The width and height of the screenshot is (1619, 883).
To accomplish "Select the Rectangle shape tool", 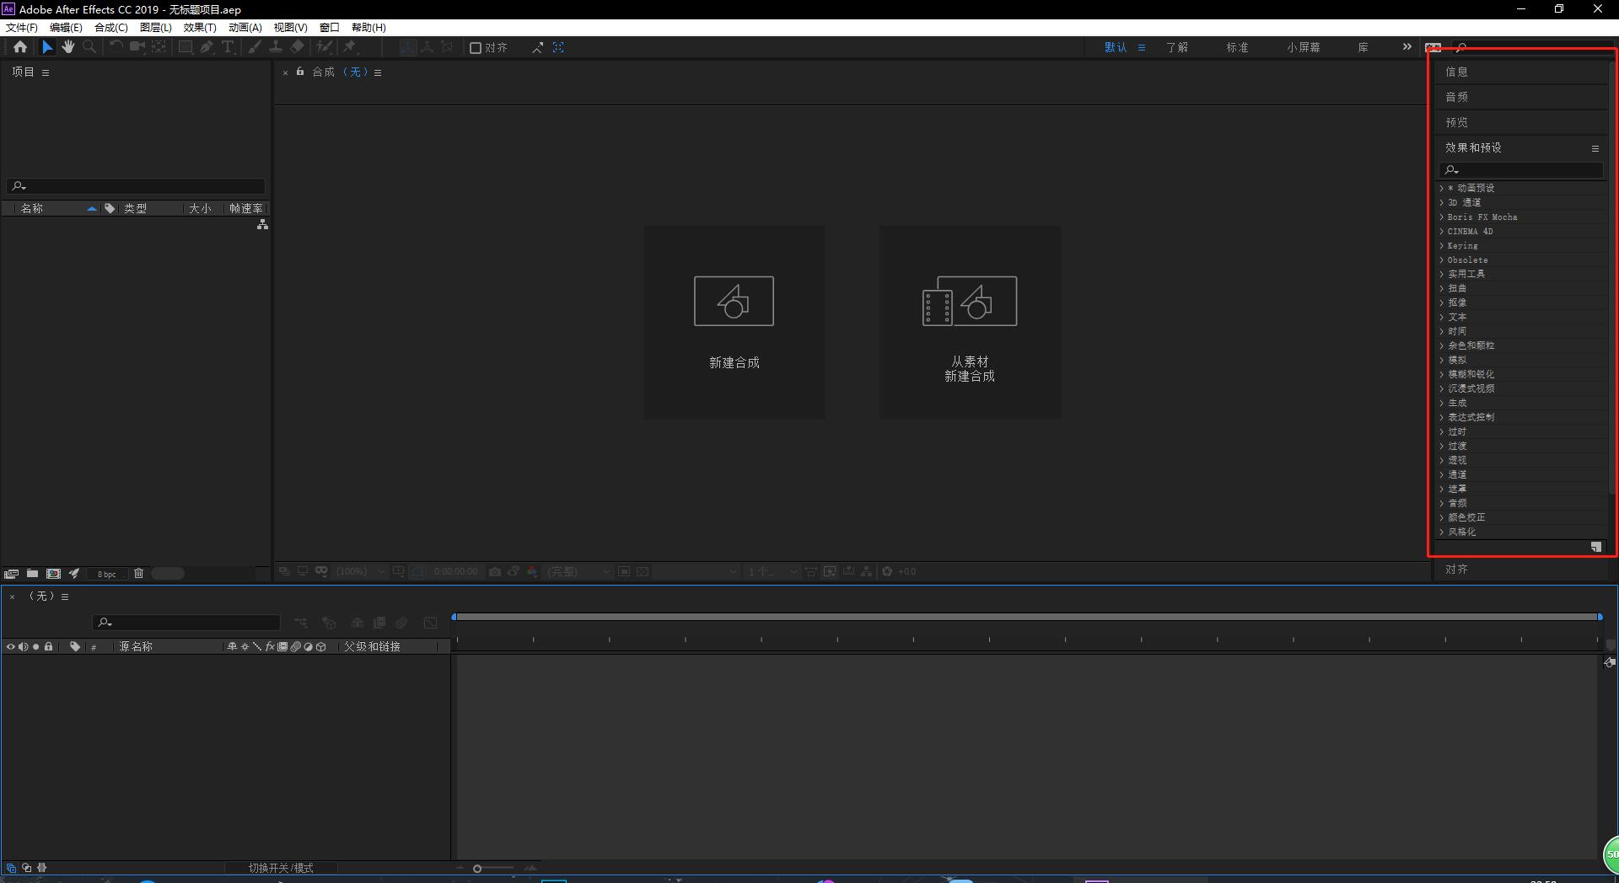I will (x=185, y=47).
